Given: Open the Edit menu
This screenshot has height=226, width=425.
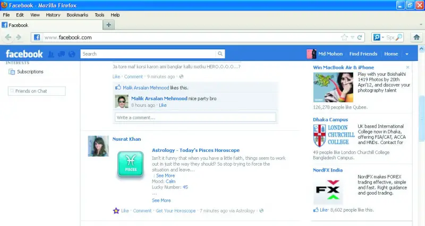Looking at the screenshot, I should pyautogui.click(x=20, y=15).
